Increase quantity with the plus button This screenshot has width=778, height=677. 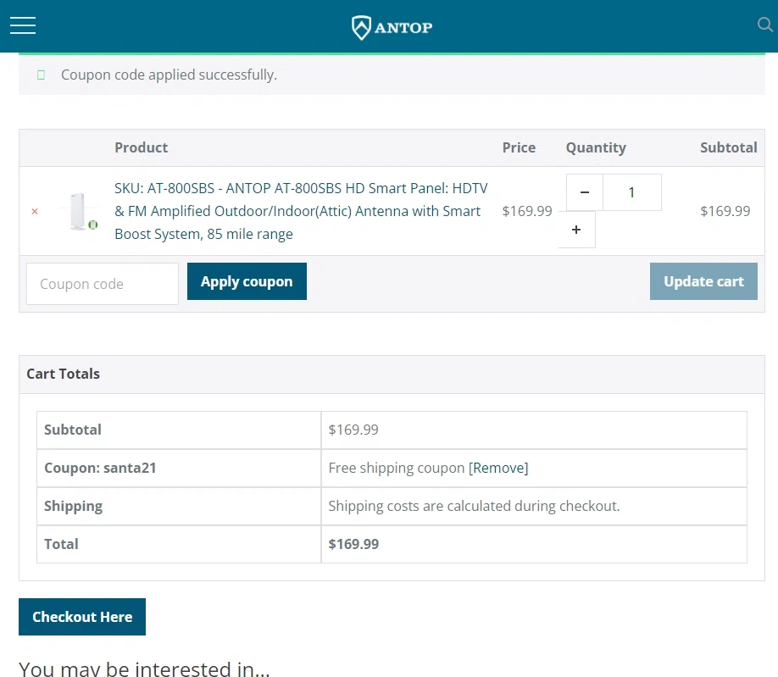click(576, 230)
